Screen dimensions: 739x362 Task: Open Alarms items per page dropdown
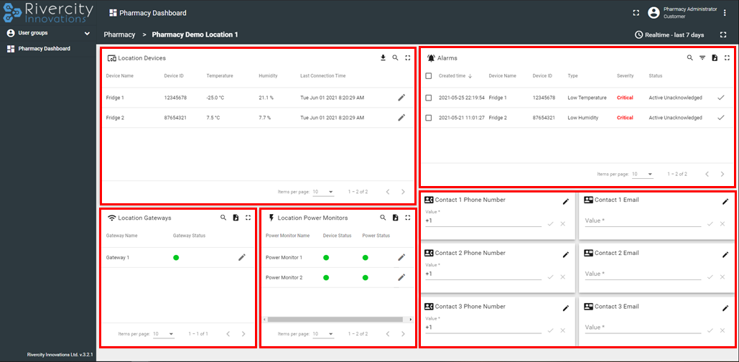pyautogui.click(x=642, y=174)
